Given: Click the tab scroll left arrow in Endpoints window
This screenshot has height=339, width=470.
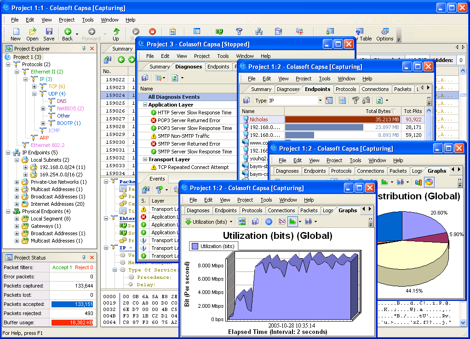Looking at the screenshot, I should click(x=422, y=88).
